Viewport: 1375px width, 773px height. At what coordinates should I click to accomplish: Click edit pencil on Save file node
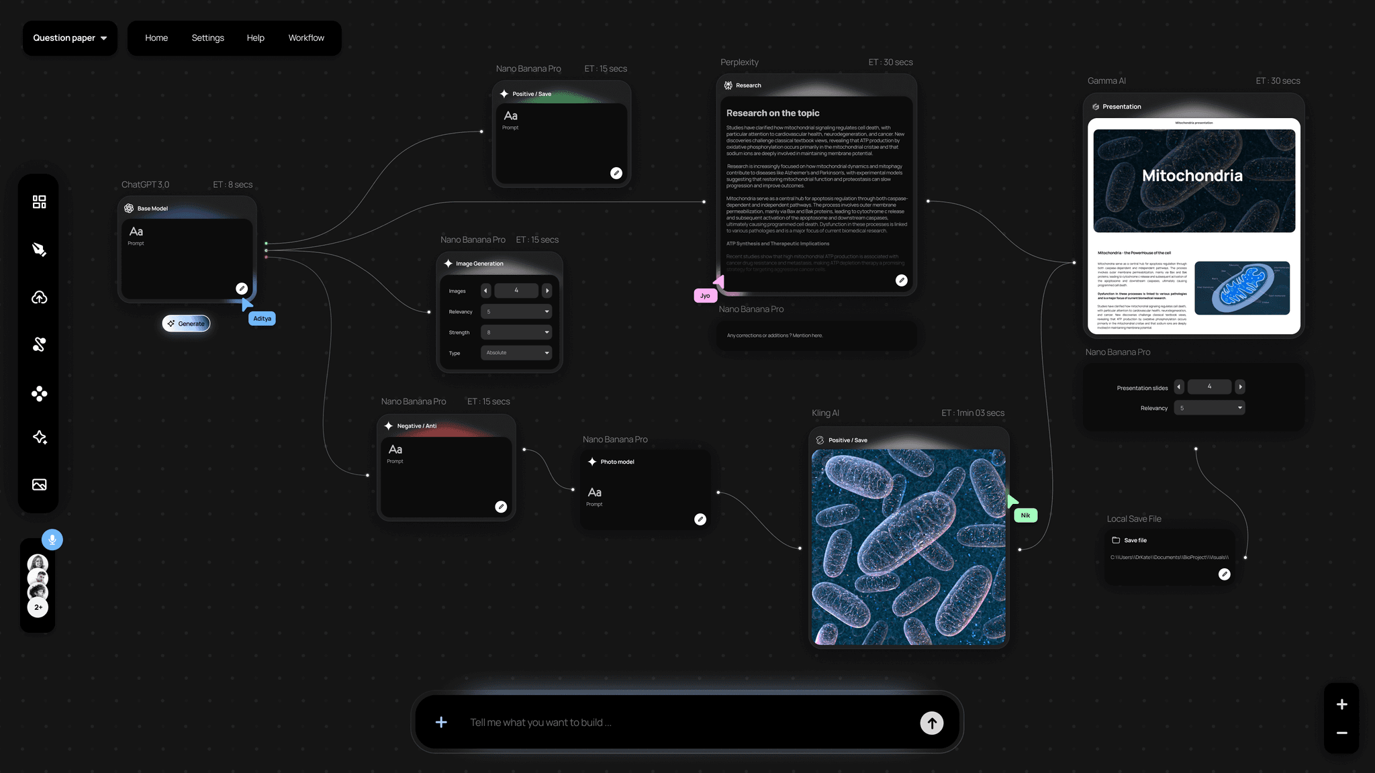[x=1224, y=574]
